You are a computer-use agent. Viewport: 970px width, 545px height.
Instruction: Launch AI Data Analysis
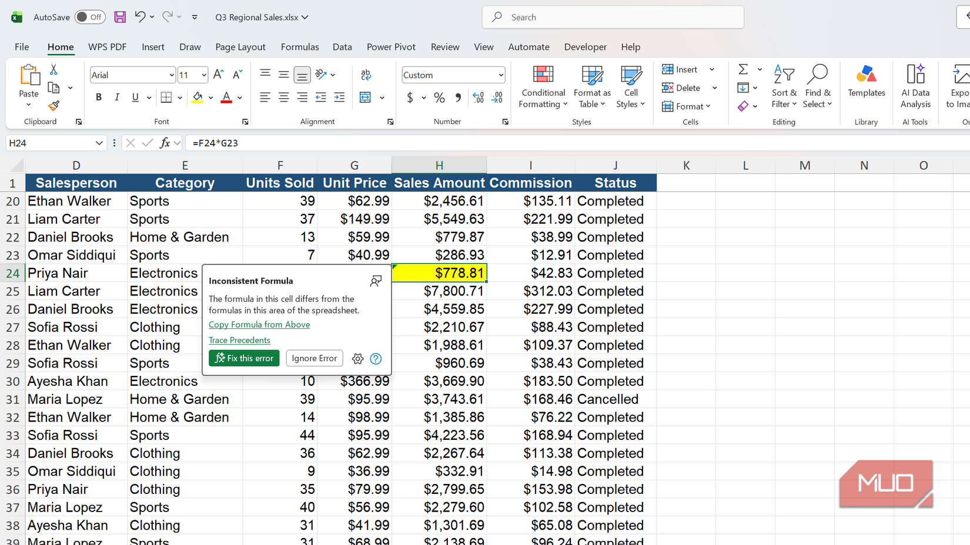tap(915, 87)
